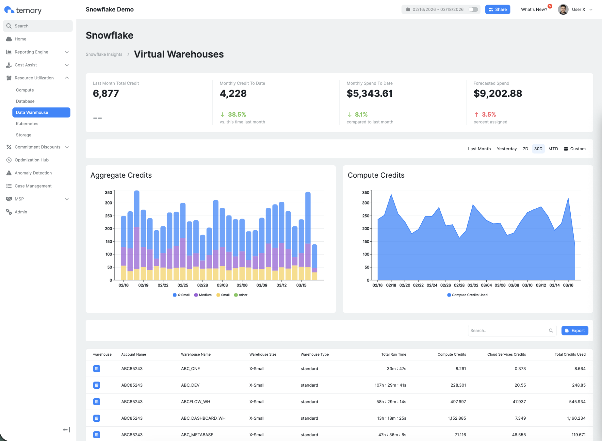Collapse the sidebar with arrow icon
This screenshot has height=441, width=602.
coord(66,430)
